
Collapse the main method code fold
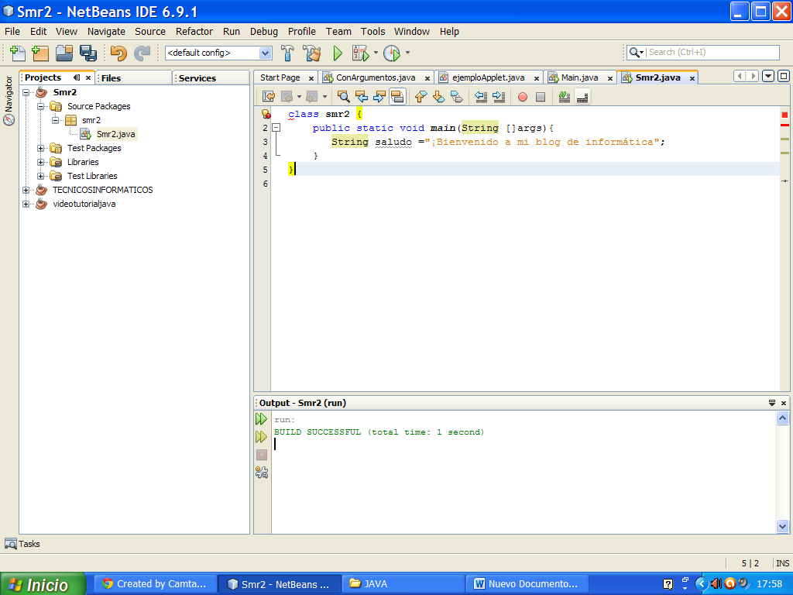[x=276, y=128]
